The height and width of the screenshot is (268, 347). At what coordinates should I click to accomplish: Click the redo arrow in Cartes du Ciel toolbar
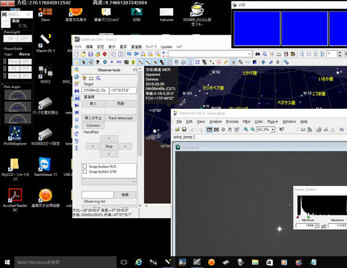click(x=136, y=54)
